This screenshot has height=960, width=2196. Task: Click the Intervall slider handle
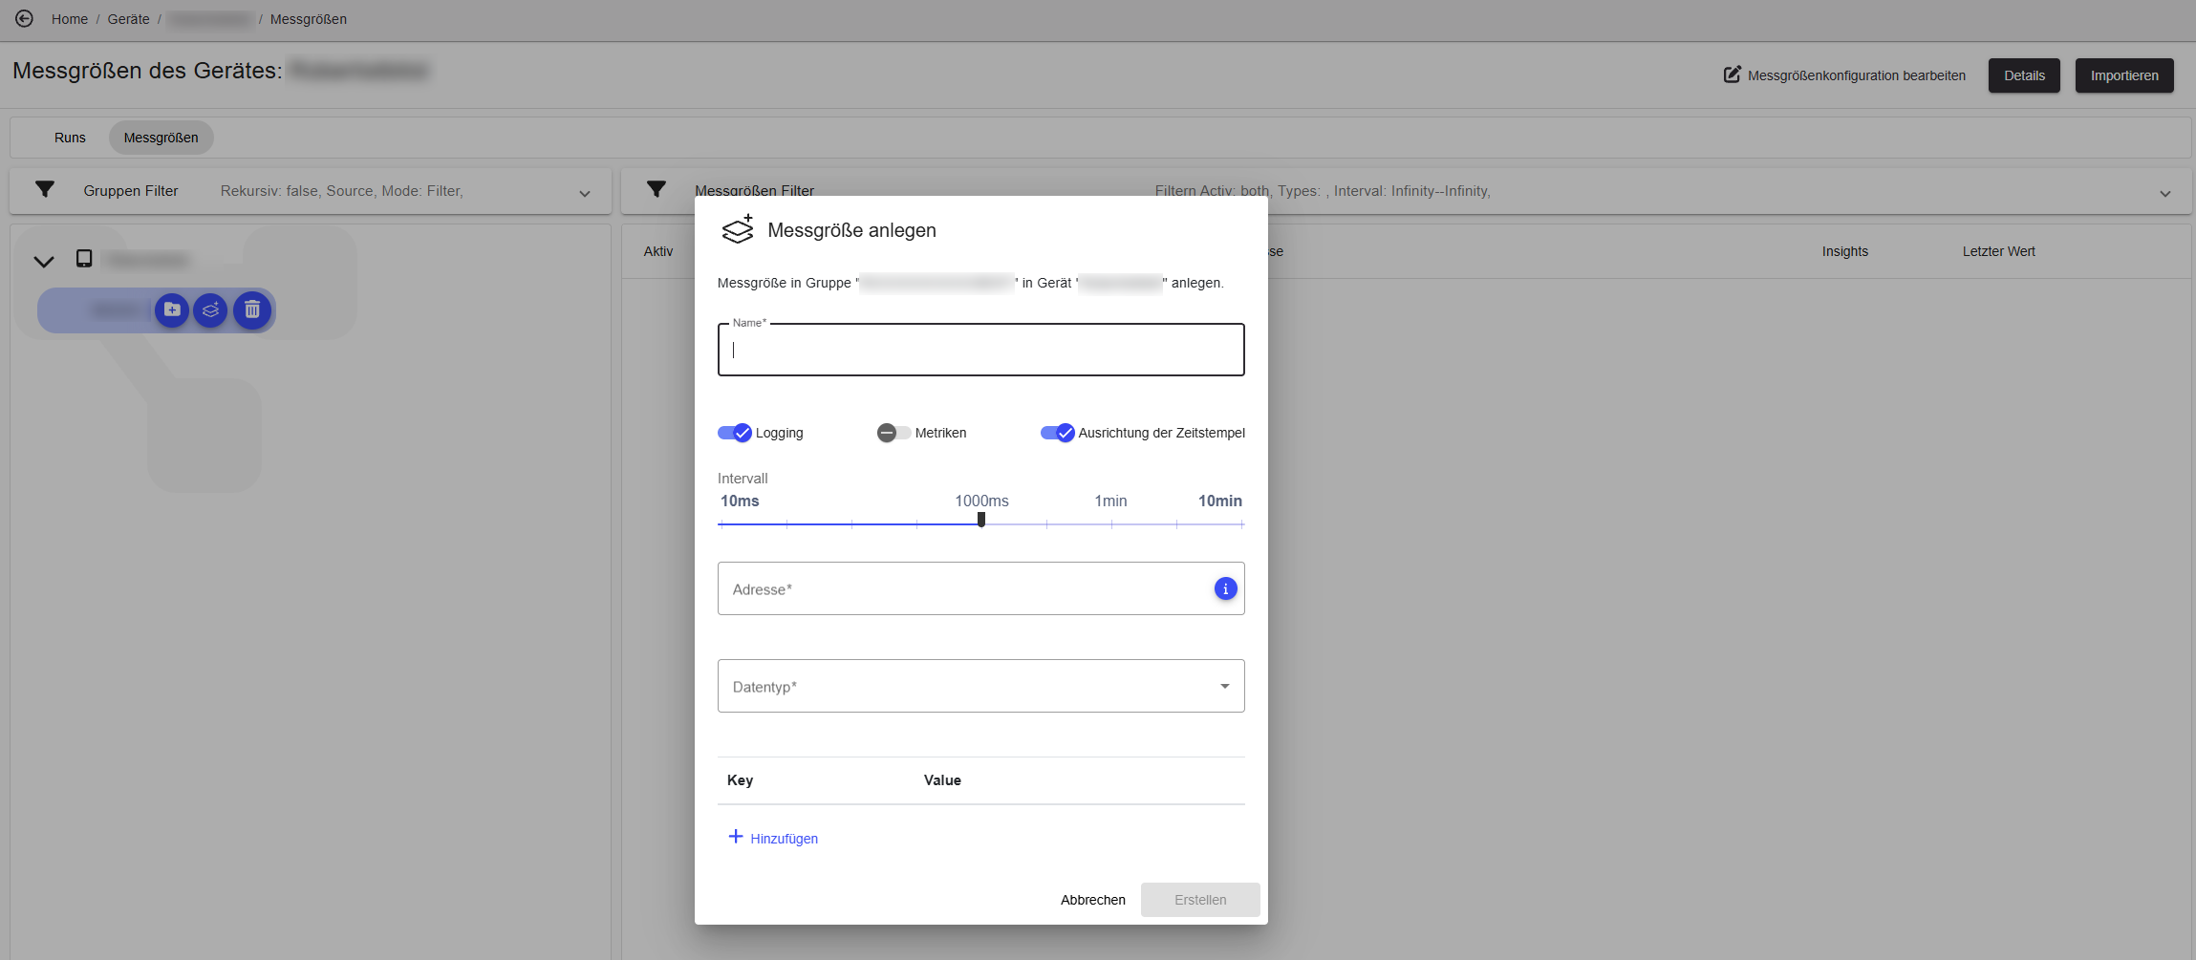(x=981, y=520)
